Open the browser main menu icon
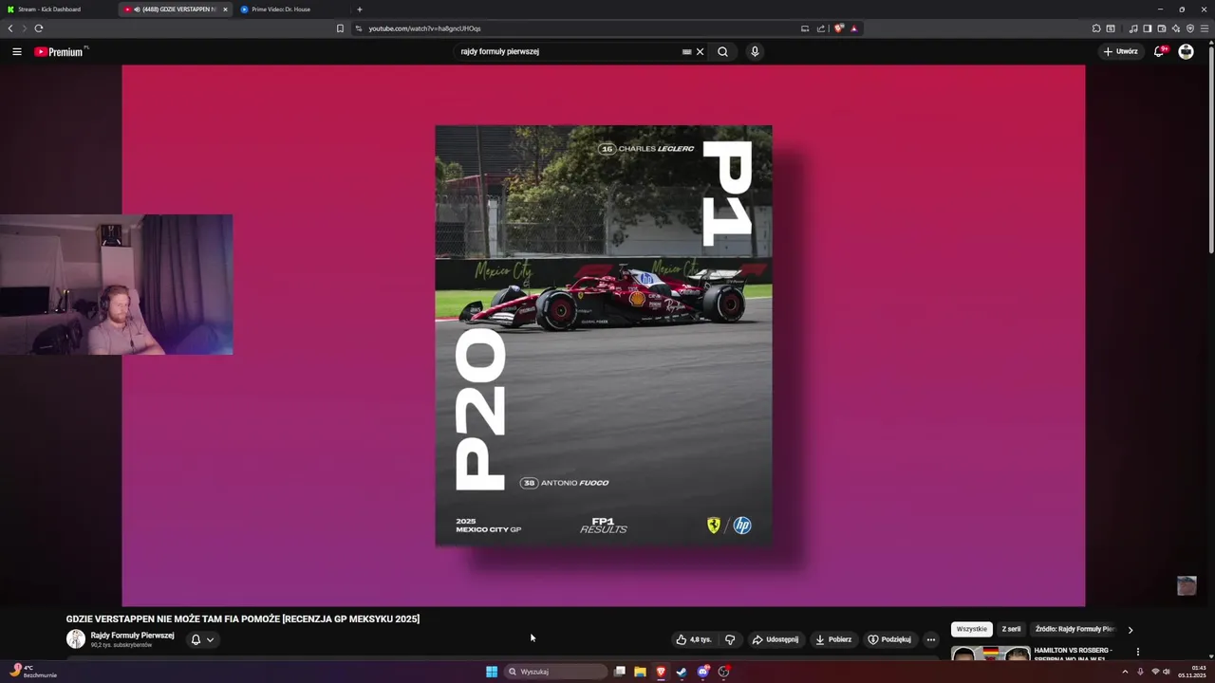1215x683 pixels. (1205, 28)
